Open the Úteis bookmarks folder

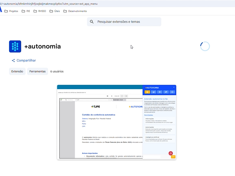coord(55,11)
